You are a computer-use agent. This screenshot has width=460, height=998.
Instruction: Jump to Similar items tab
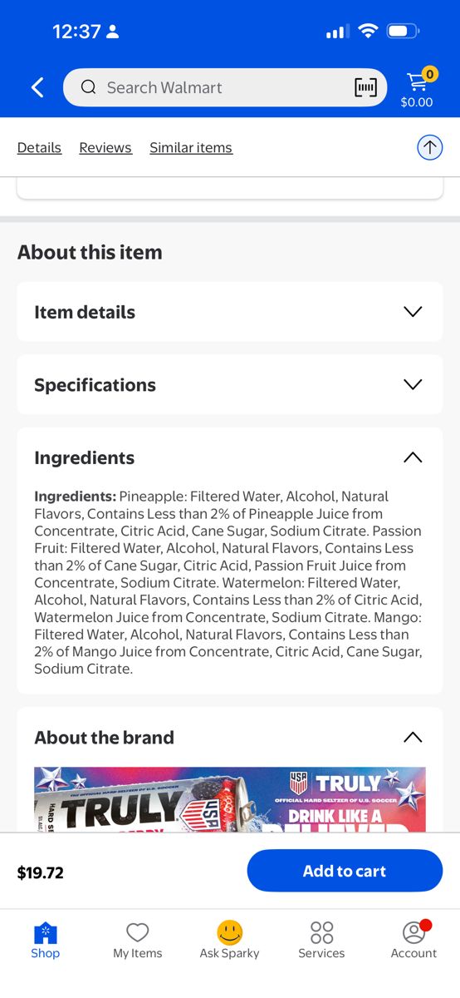pyautogui.click(x=191, y=147)
